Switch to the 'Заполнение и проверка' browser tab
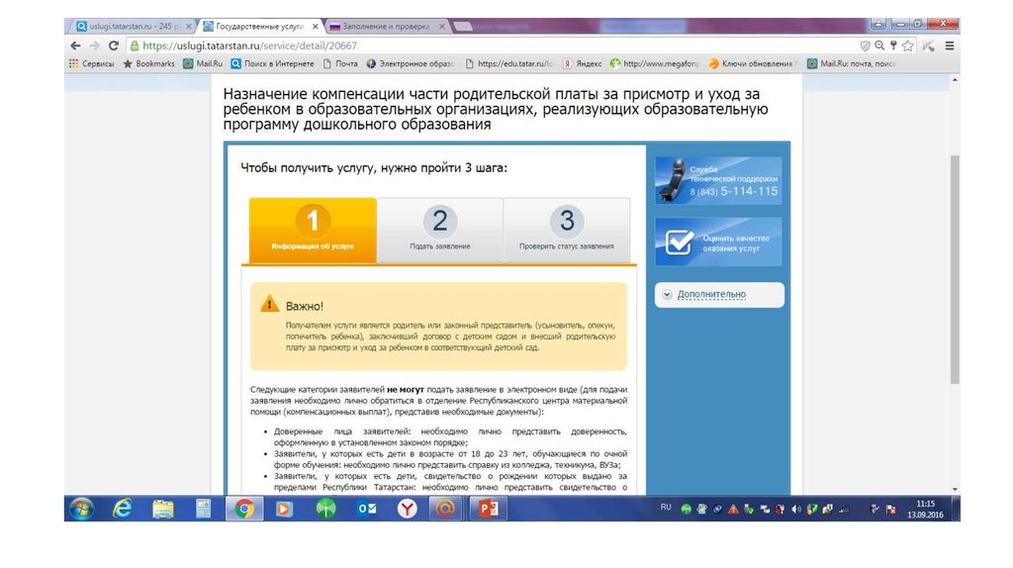Image resolution: width=1013 pixels, height=568 pixels. [388, 25]
